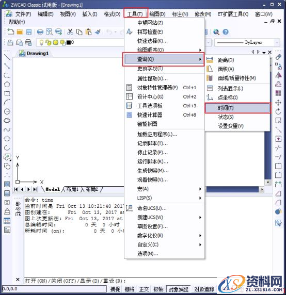The image size is (286, 295).
Task: Open the 视图(V) menu
Action: click(x=68, y=14)
